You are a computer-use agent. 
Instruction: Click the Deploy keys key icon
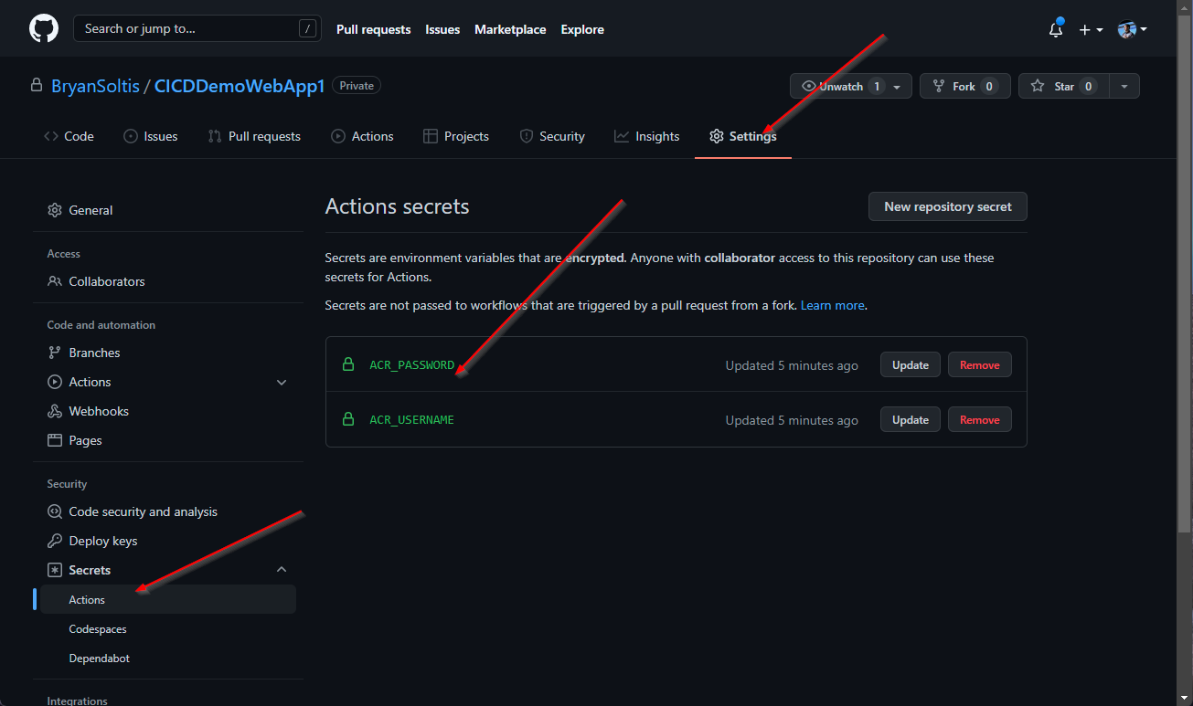[x=55, y=541]
